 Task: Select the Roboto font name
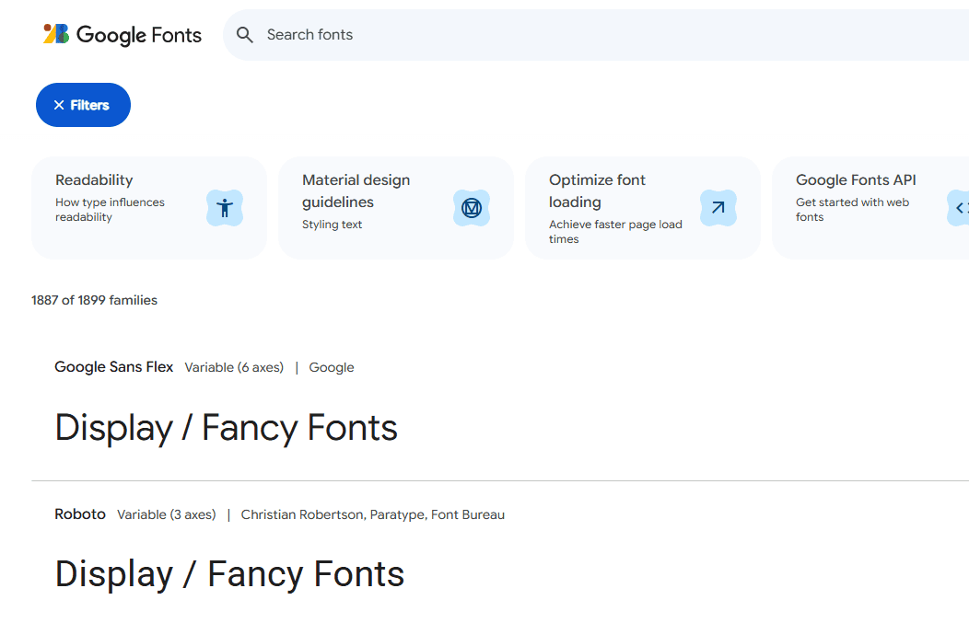coord(80,514)
